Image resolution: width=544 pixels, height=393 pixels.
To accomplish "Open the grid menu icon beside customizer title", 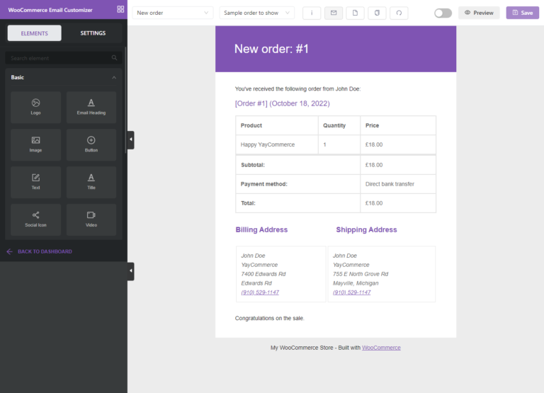I will tap(120, 10).
